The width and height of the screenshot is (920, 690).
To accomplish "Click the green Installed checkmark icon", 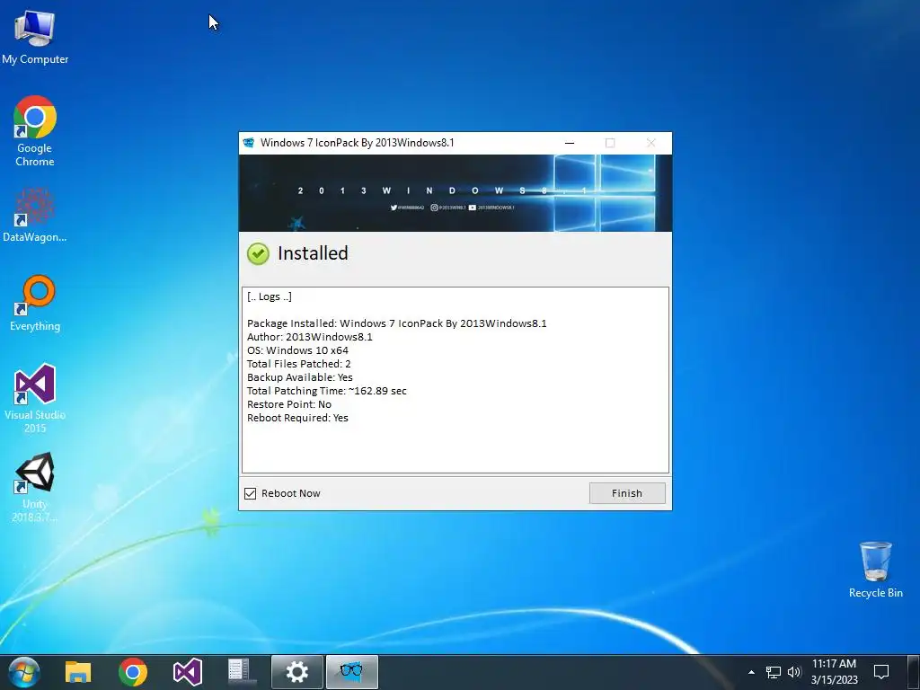I will pyautogui.click(x=258, y=254).
